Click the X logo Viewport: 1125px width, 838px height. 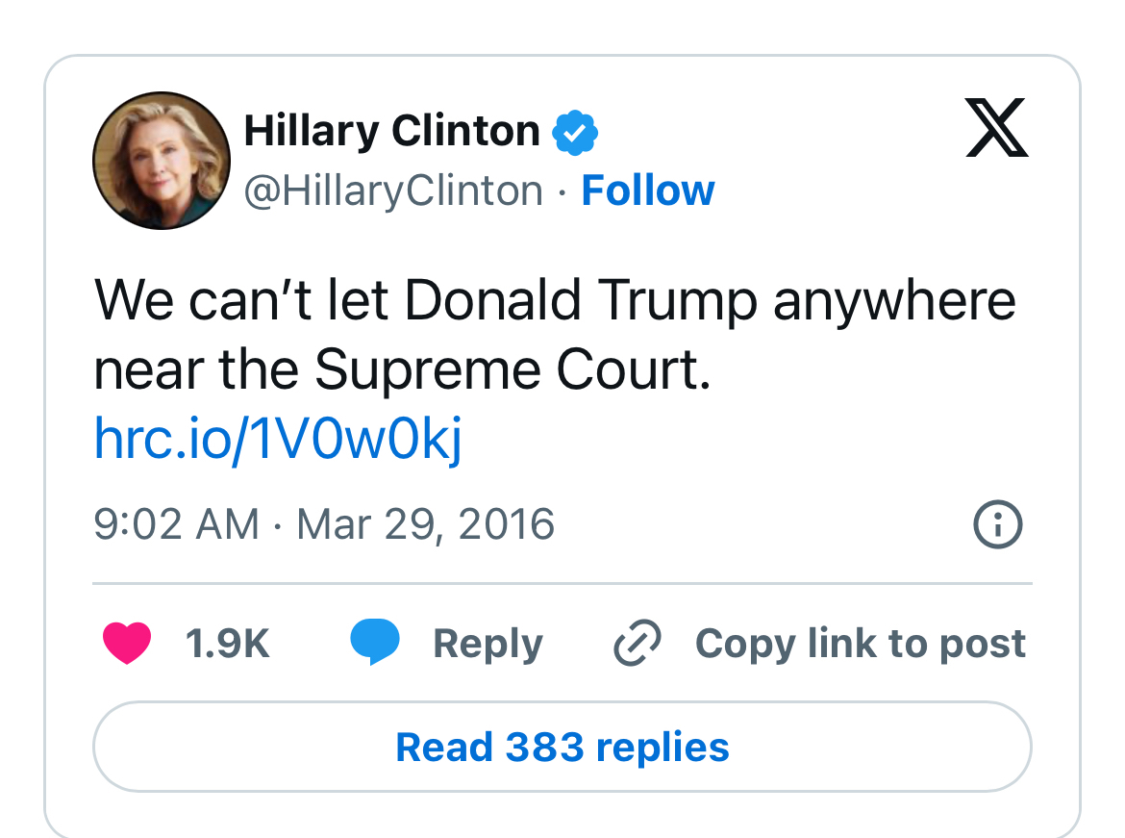click(997, 129)
